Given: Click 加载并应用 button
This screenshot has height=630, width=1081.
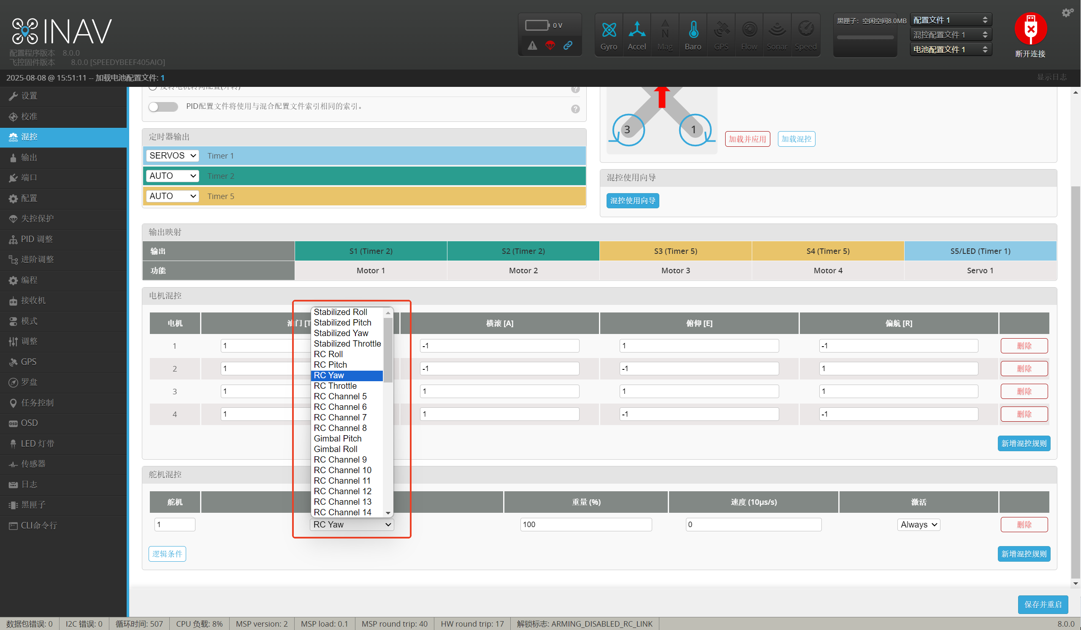Looking at the screenshot, I should point(747,139).
